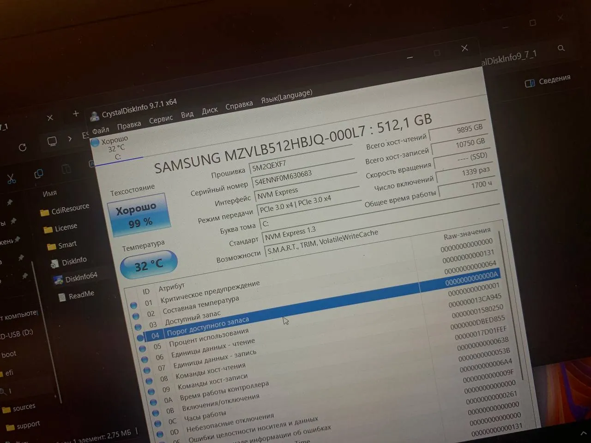Click the ID column header

[146, 292]
